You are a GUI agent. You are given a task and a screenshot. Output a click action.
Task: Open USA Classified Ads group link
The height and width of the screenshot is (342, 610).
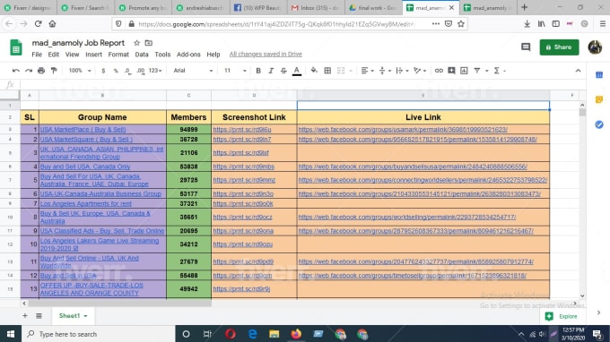(102, 231)
